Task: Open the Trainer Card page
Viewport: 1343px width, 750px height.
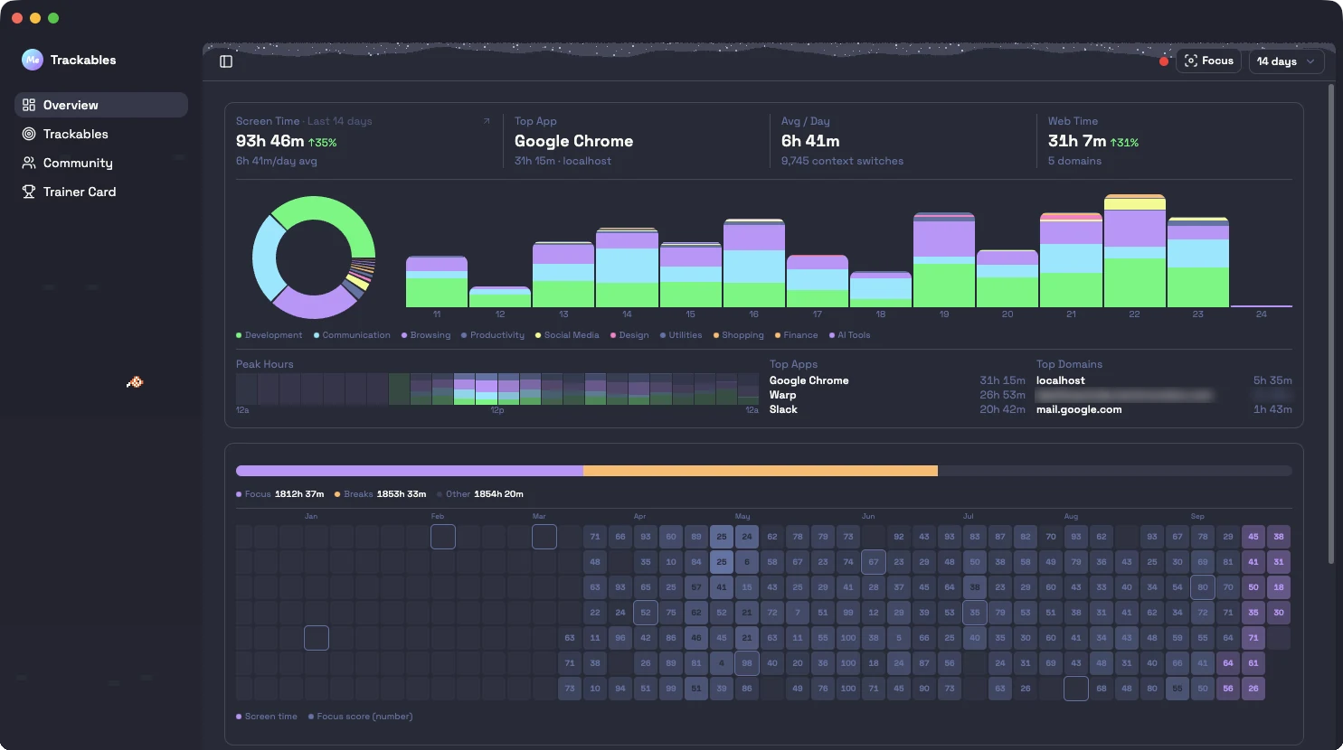Action: click(x=101, y=192)
